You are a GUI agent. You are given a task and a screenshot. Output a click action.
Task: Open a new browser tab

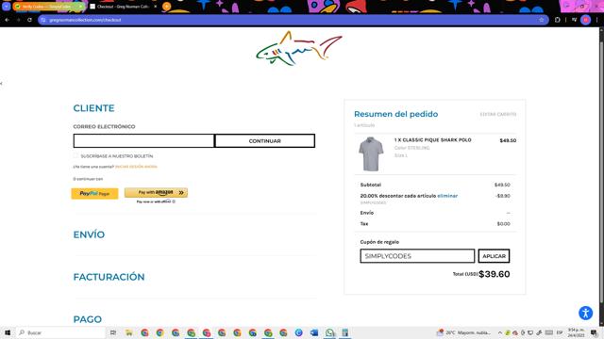pos(166,7)
